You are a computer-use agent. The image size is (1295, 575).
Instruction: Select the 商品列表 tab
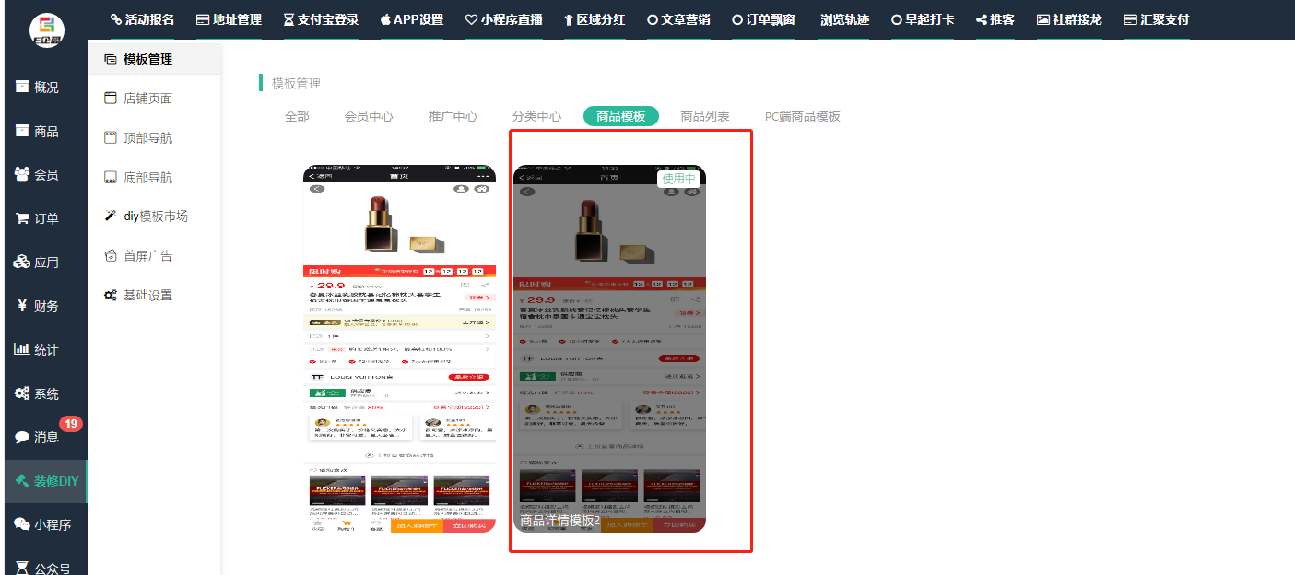(x=705, y=116)
